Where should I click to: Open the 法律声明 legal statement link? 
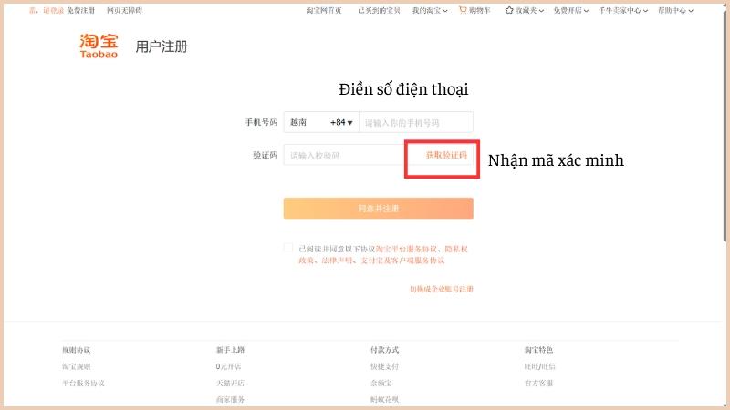click(337, 261)
